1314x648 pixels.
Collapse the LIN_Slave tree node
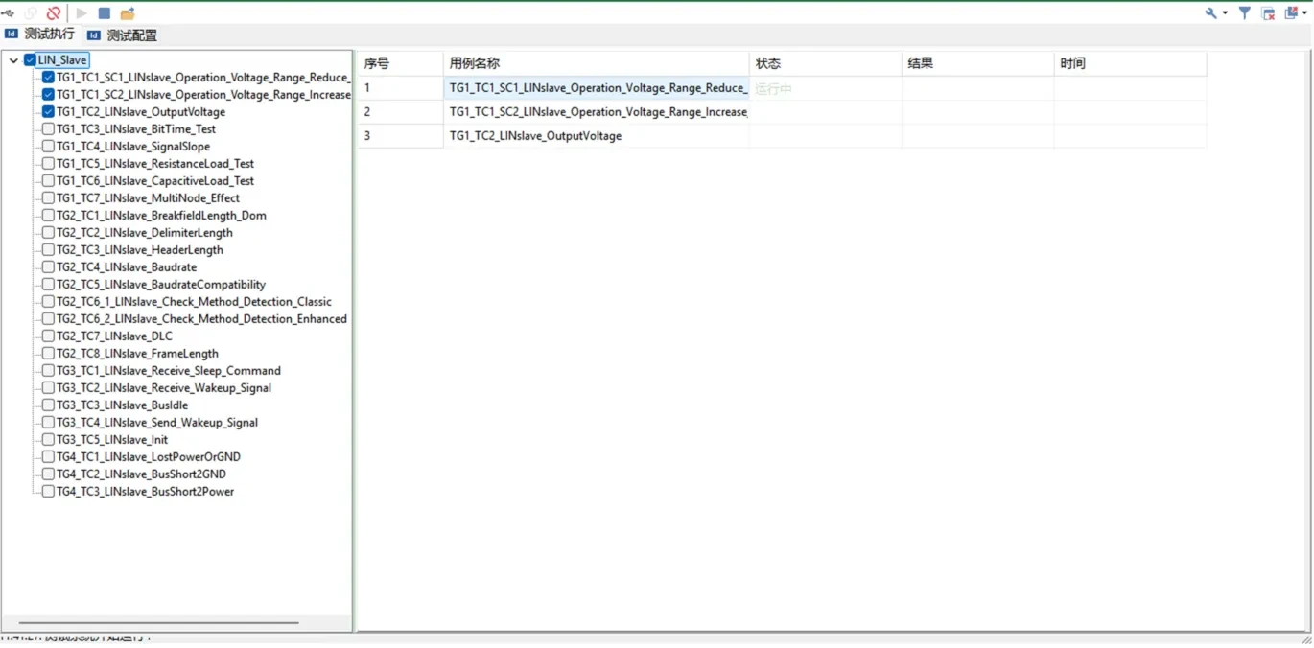[13, 60]
